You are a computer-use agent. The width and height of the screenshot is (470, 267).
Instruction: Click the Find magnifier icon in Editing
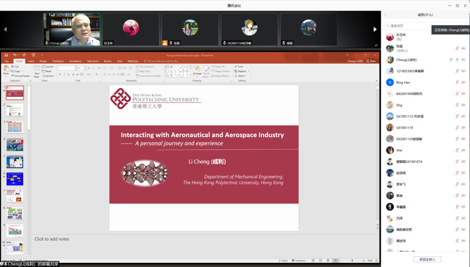[236, 66]
